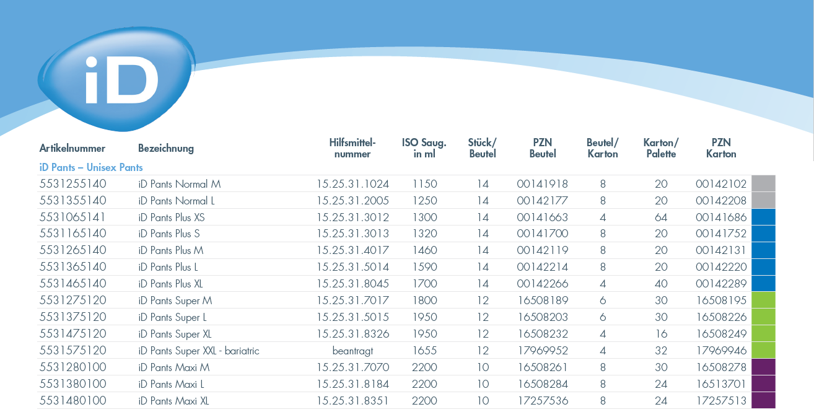
Task: Click PZN Beutel 17969952
Action: coord(543,351)
